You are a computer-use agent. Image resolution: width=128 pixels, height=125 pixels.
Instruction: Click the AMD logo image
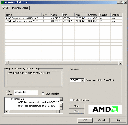click(x=105, y=109)
